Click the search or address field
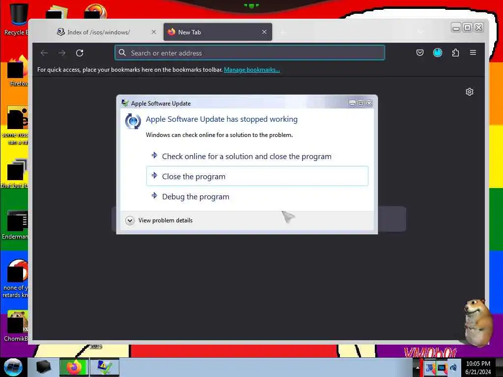 coord(250,53)
